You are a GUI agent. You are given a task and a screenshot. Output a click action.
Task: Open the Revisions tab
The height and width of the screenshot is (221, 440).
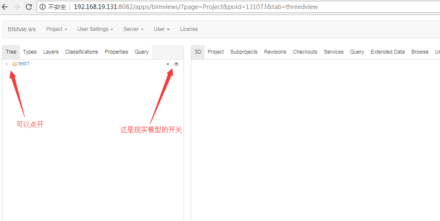(275, 52)
